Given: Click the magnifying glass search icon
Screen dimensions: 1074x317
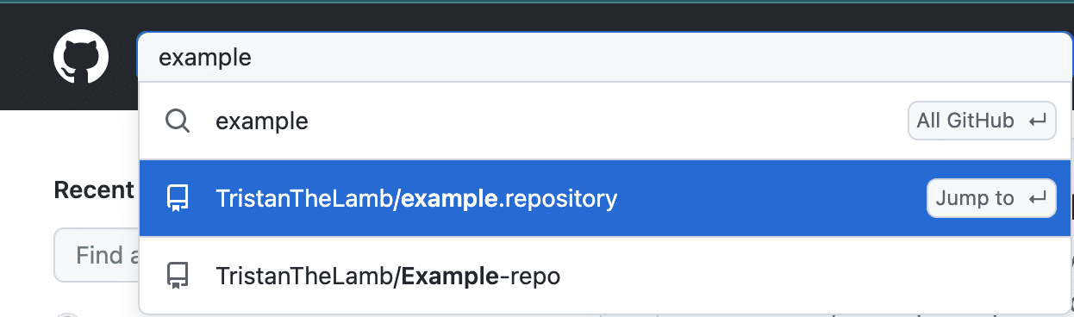Looking at the screenshot, I should pos(178,121).
